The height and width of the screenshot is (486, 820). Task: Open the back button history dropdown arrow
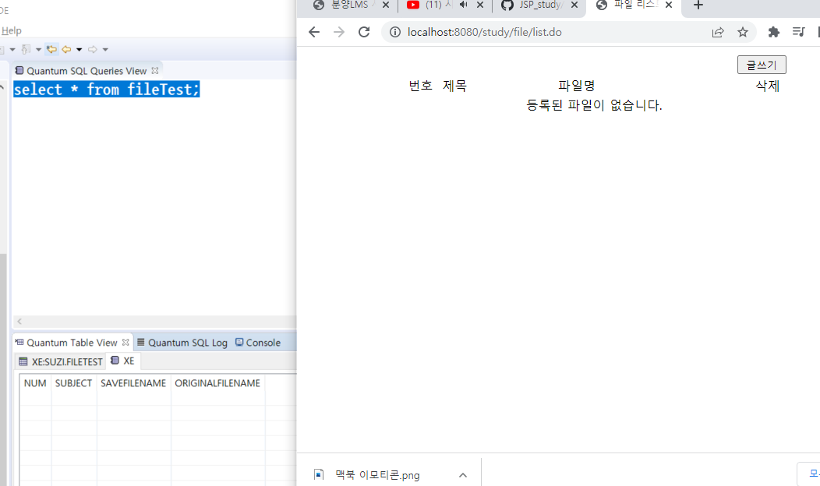pos(78,48)
